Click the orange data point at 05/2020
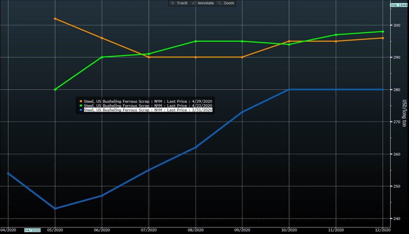This screenshot has height=234, width=409. pyautogui.click(x=55, y=19)
